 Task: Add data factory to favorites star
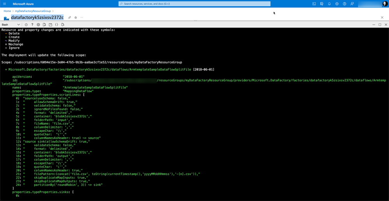[x=76, y=17]
